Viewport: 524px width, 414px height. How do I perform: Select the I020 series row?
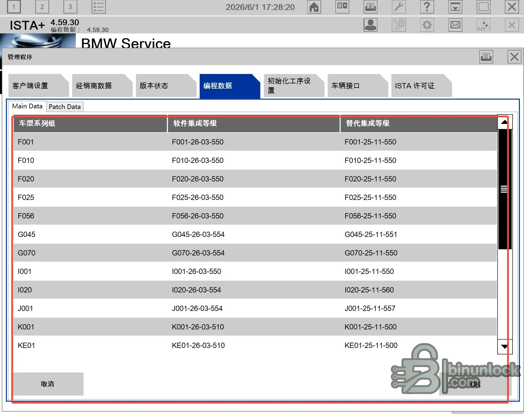(x=255, y=290)
